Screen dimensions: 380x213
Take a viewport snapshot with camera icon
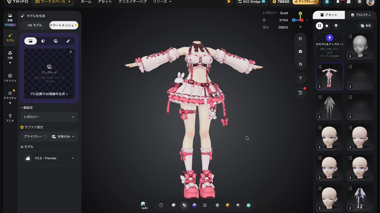(x=300, y=51)
